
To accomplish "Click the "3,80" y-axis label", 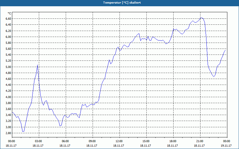I will coord(9,103).
